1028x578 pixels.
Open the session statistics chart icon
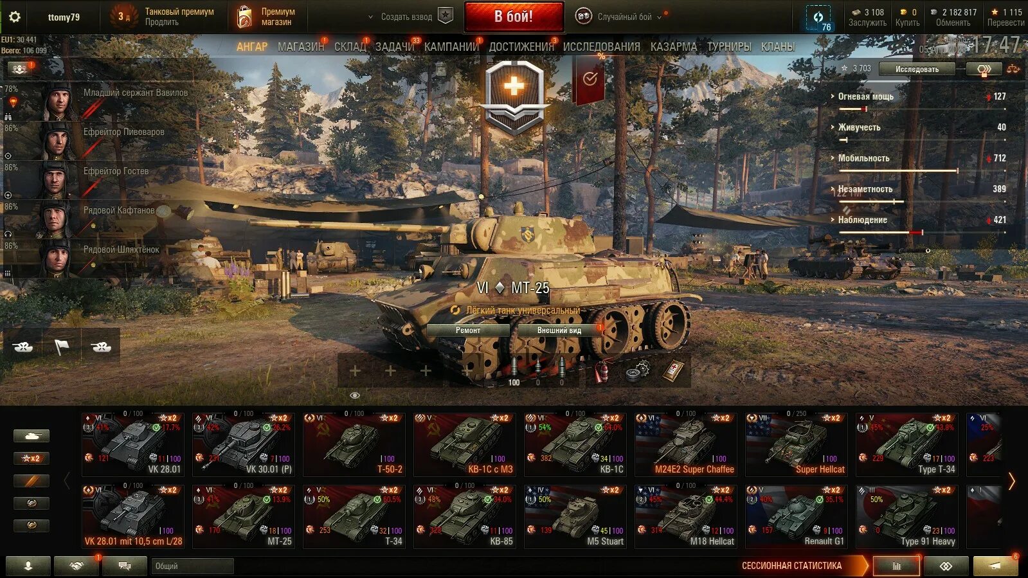pos(897,566)
